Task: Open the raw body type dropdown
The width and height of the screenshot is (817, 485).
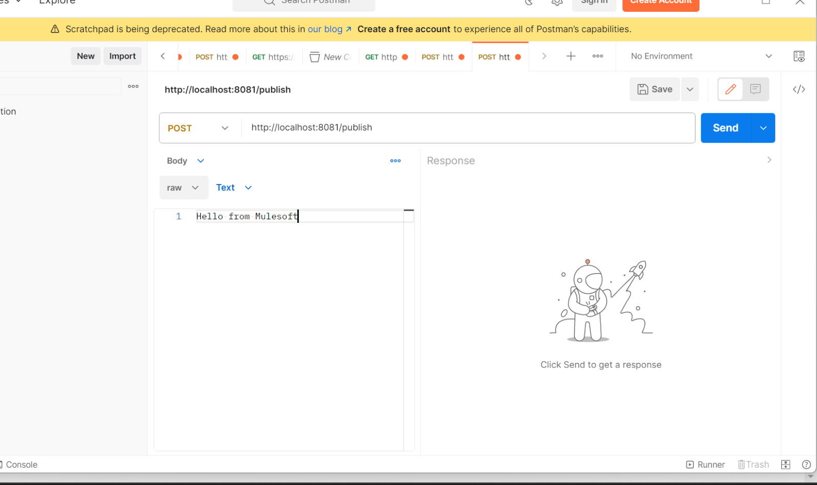Action: 183,188
